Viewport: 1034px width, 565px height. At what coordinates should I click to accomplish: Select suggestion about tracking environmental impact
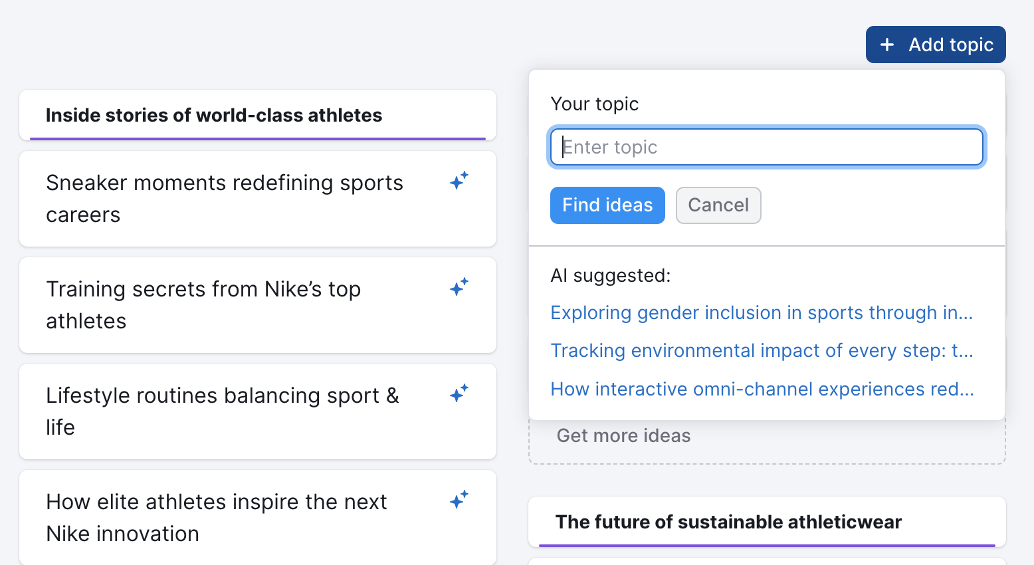pos(762,350)
